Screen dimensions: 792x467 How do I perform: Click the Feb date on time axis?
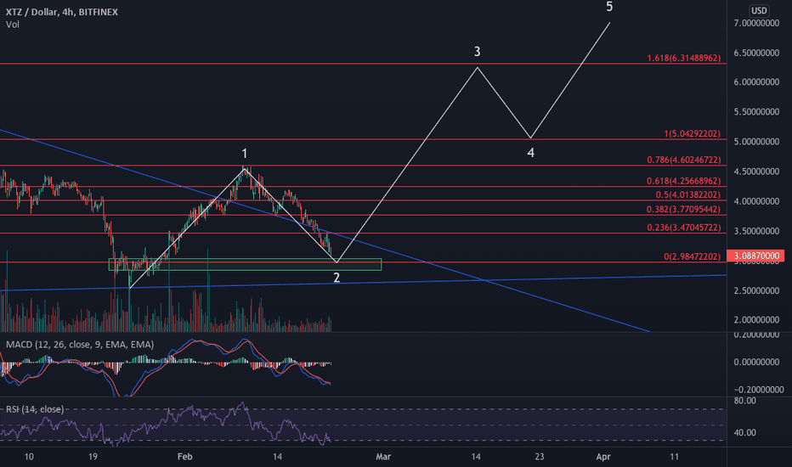185,457
